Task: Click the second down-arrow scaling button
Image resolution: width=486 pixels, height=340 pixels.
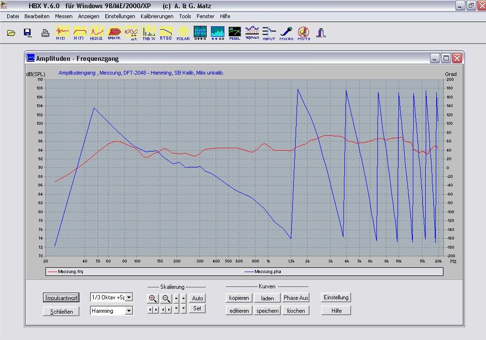Action: click(x=184, y=308)
